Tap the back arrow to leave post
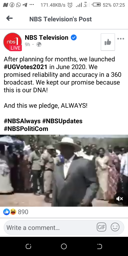Viewport: 128px width, 256px height. click(x=10, y=18)
